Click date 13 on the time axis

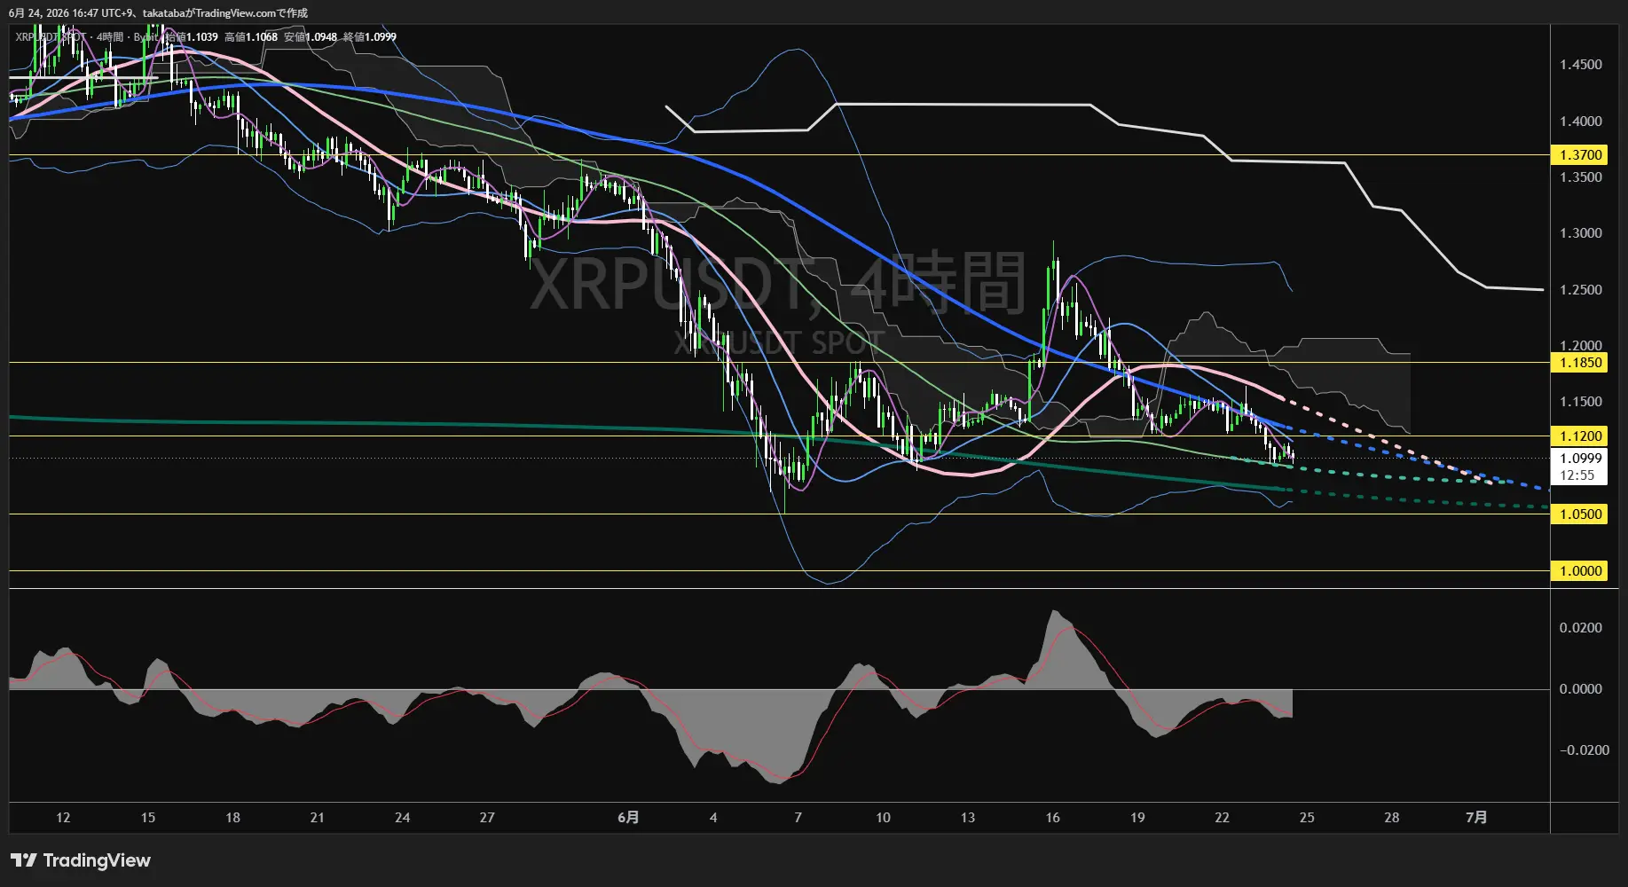coord(968,818)
